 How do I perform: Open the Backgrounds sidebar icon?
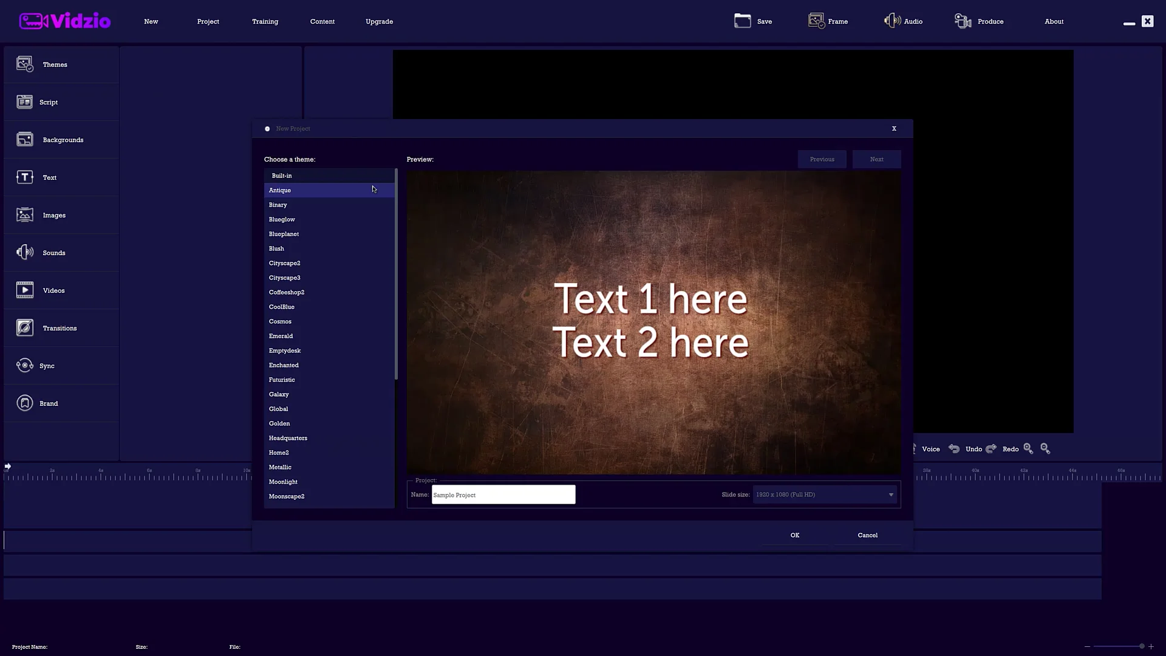(25, 139)
